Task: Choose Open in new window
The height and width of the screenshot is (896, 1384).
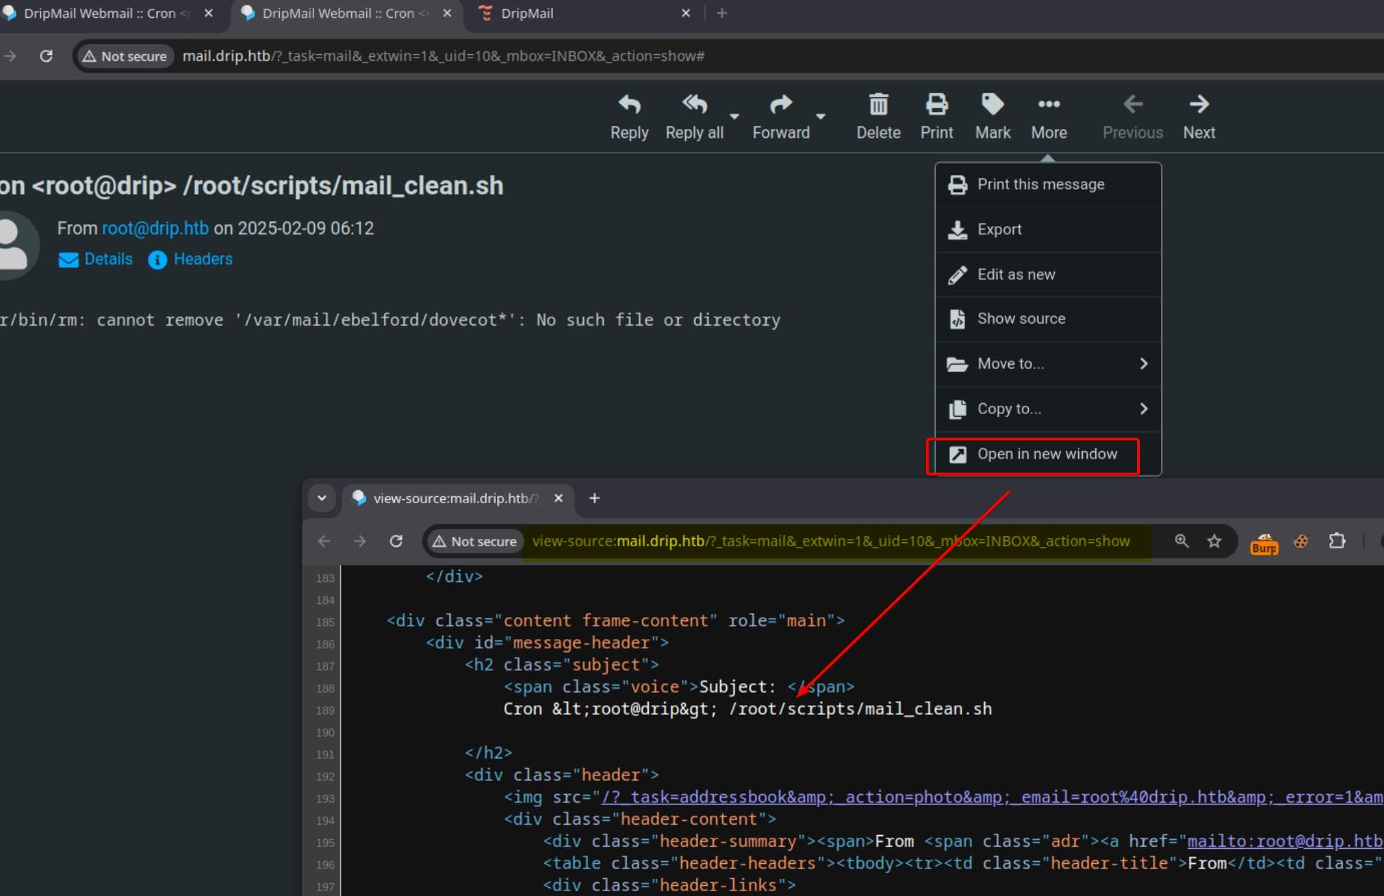Action: [1047, 455]
